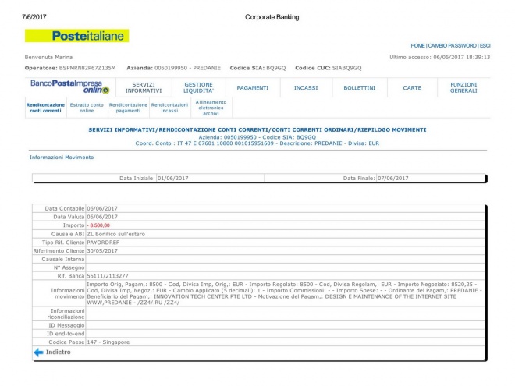Go to the HOME link
515x386 pixels.
tap(419, 45)
